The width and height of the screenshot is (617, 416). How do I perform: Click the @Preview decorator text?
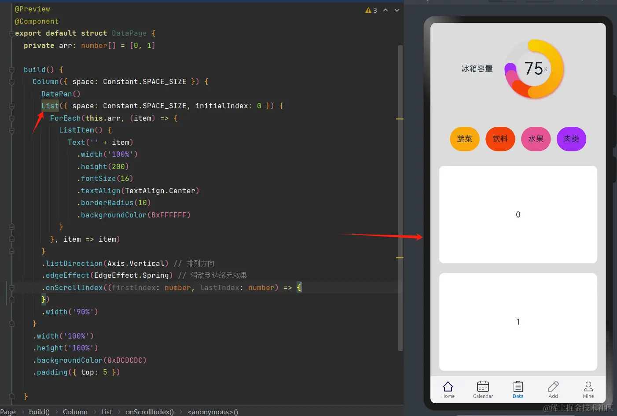(x=33, y=9)
